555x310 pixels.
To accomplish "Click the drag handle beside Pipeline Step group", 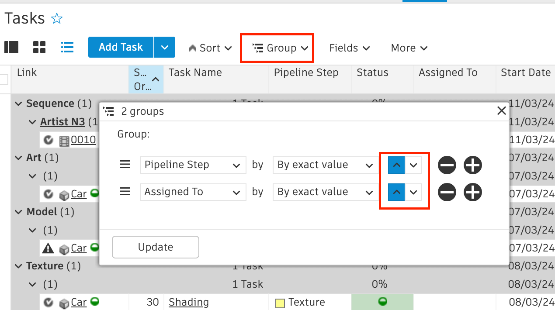I will [125, 164].
